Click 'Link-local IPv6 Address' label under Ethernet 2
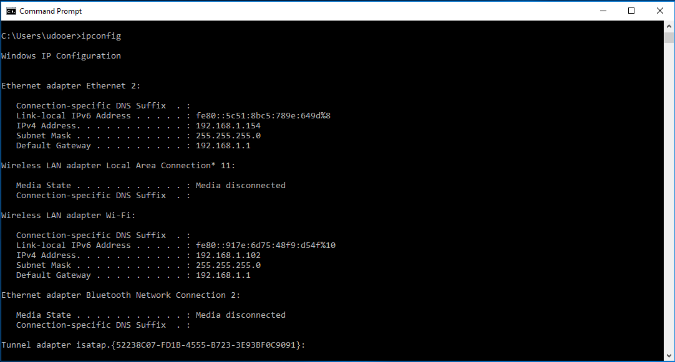 tap(73, 116)
